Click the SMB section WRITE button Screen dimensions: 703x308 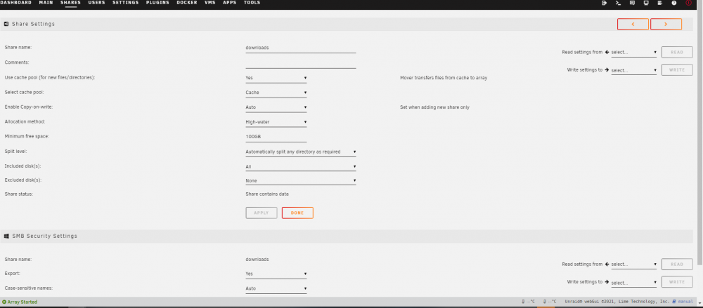click(677, 282)
